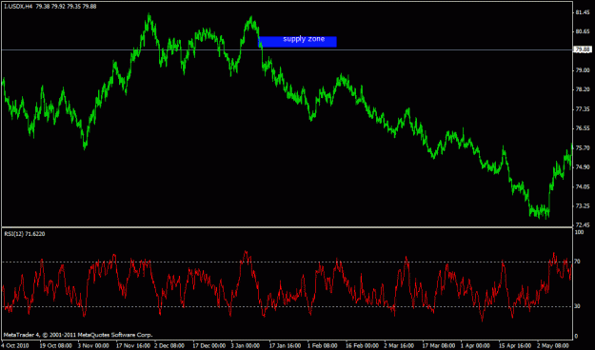Click the 72.45 price axis label
The height and width of the screenshot is (350, 595).
point(583,224)
